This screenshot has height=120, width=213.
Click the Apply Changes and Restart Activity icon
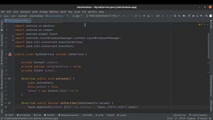point(128,16)
